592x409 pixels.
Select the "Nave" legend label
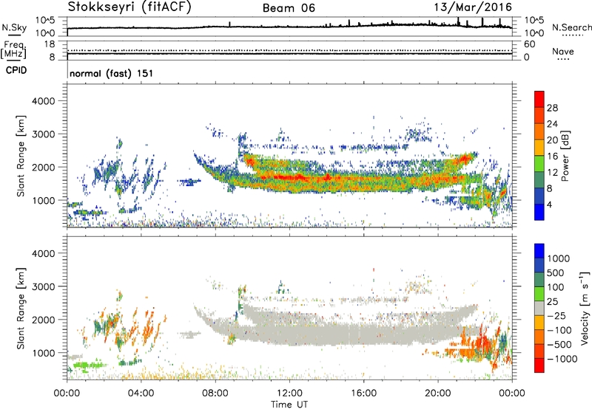coord(563,51)
